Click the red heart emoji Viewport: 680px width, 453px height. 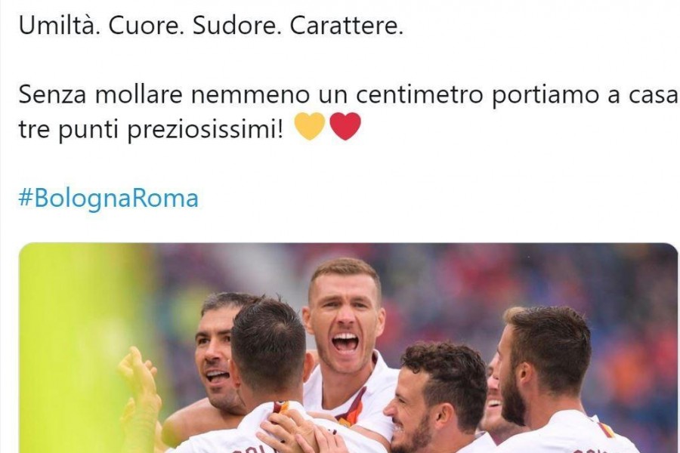coord(345,127)
